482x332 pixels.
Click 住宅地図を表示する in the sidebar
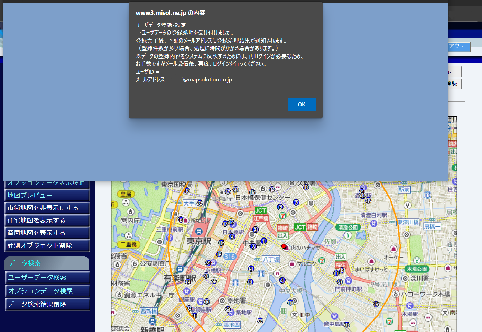tap(47, 220)
